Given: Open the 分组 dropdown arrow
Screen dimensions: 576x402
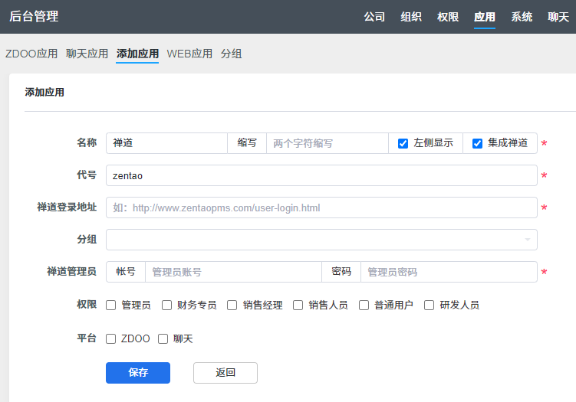Looking at the screenshot, I should pyautogui.click(x=527, y=240).
